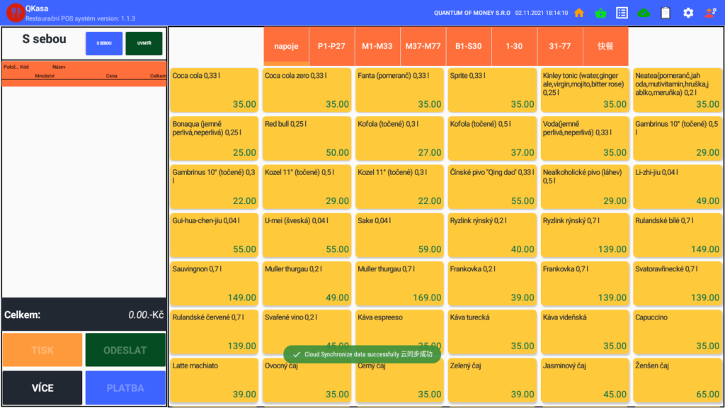Add Rulandské červené 0,7 l item
Viewport: 725px width, 408px height.
point(214,331)
